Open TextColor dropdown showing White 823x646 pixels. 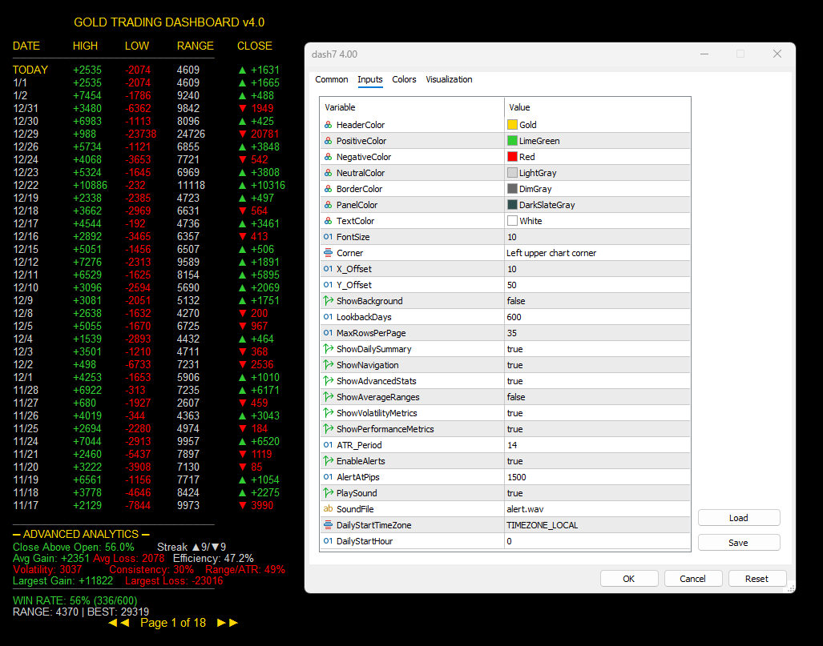597,221
